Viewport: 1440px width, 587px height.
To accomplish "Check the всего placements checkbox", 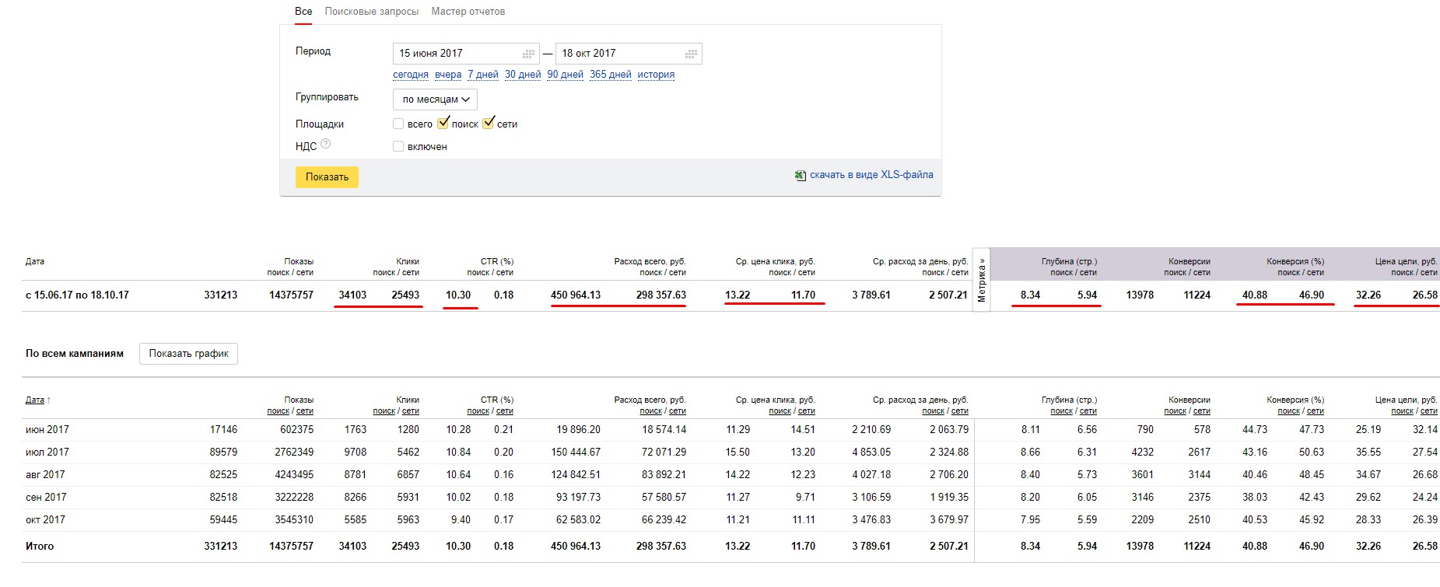I will (398, 124).
